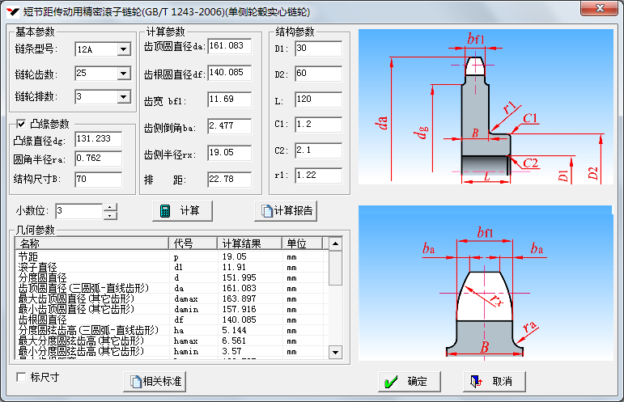Toggle the 凸缘参数 checkbox

(21, 124)
